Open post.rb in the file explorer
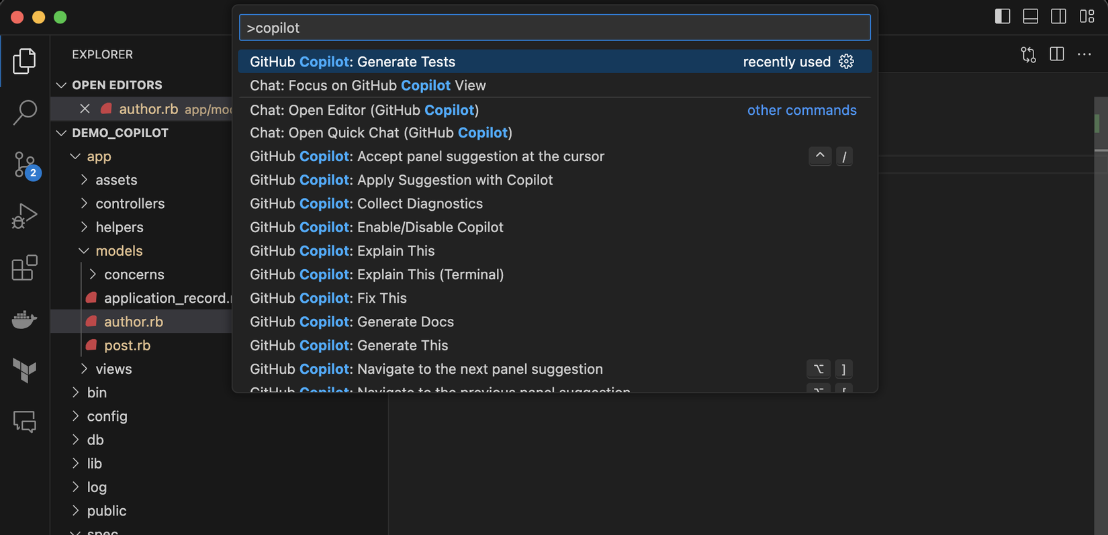Image resolution: width=1108 pixels, height=535 pixels. (x=127, y=346)
